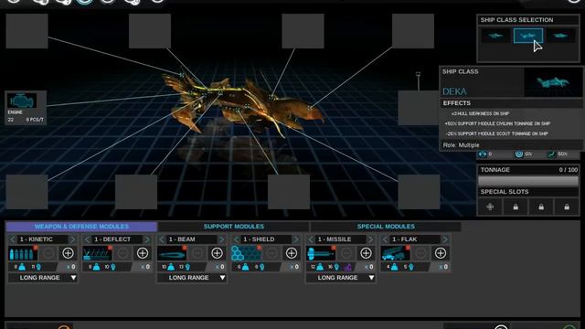Click the hull weakness effect line
Screen dimensions: 585x329
tap(480, 113)
